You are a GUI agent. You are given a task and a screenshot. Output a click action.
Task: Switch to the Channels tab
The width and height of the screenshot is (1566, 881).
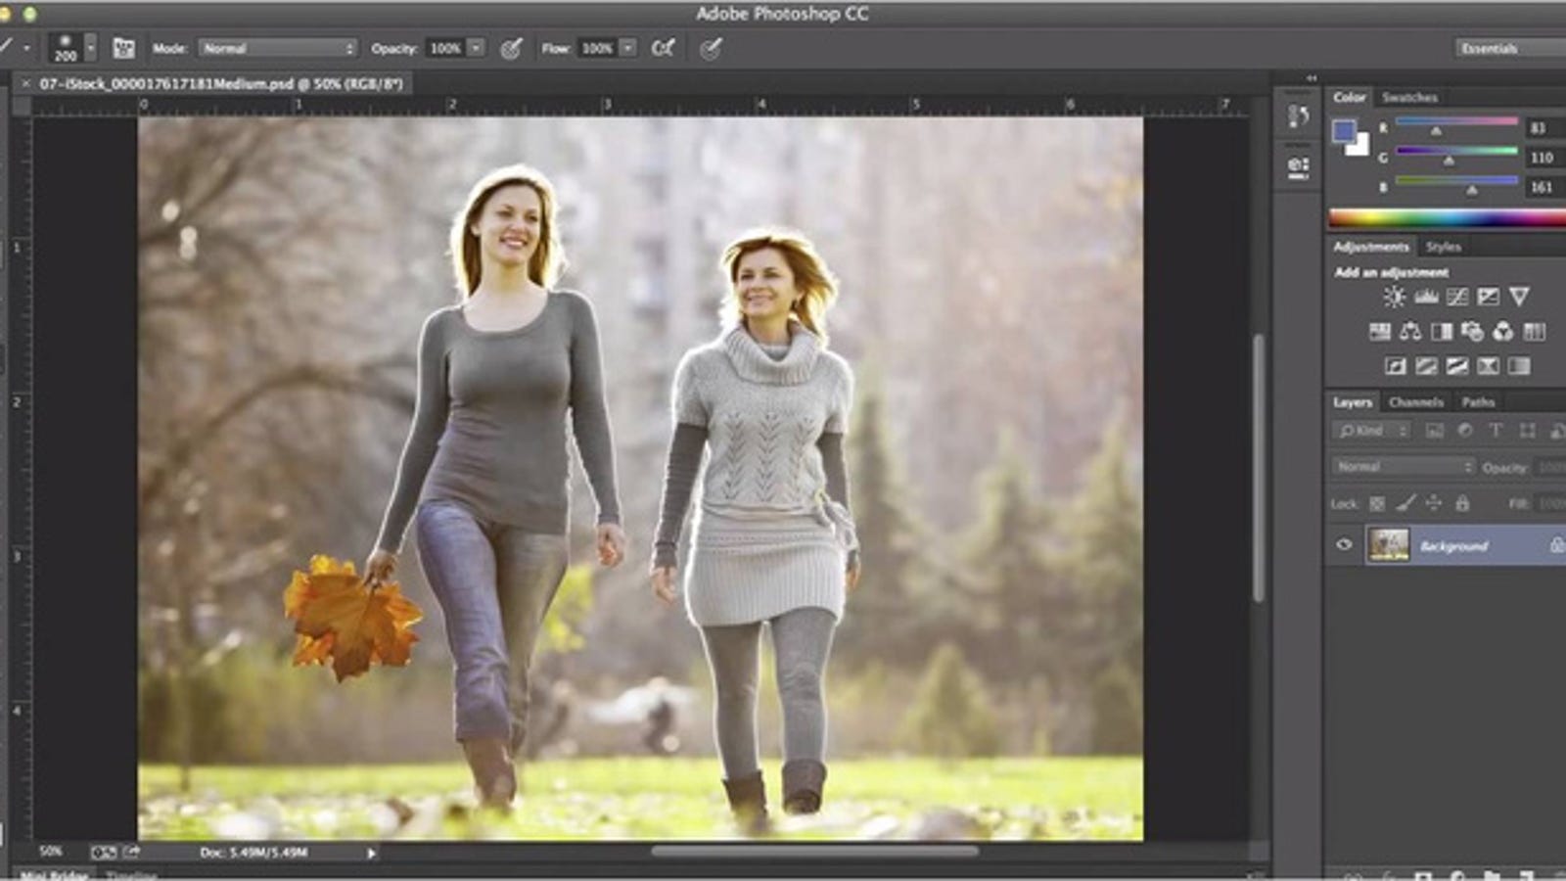tap(1415, 402)
